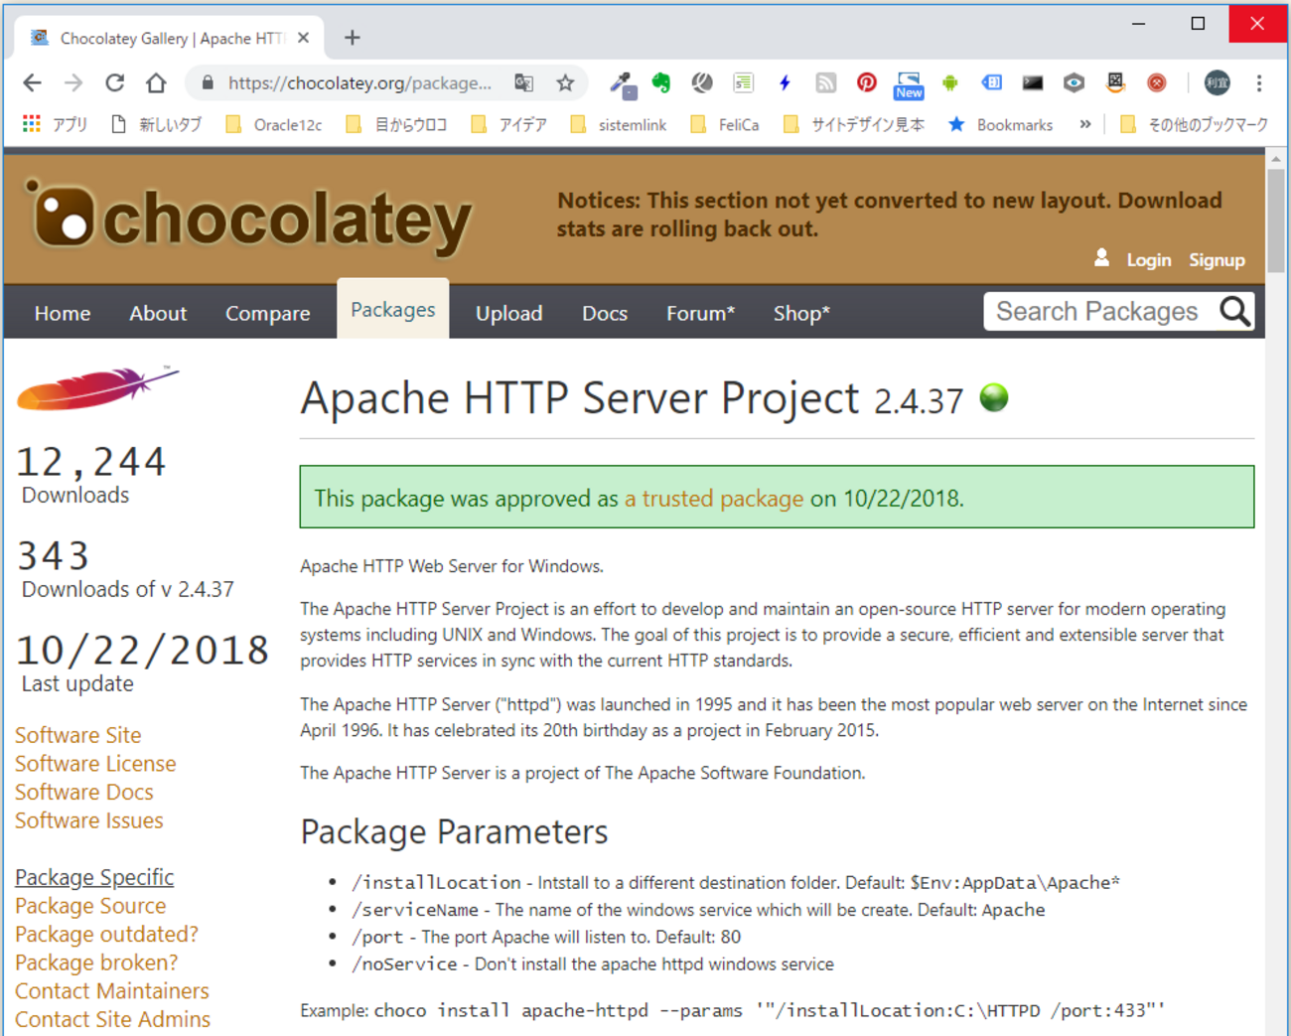Open the Oracle12c bookmark folder
Screen dimensions: 1291x1036
tap(274, 124)
